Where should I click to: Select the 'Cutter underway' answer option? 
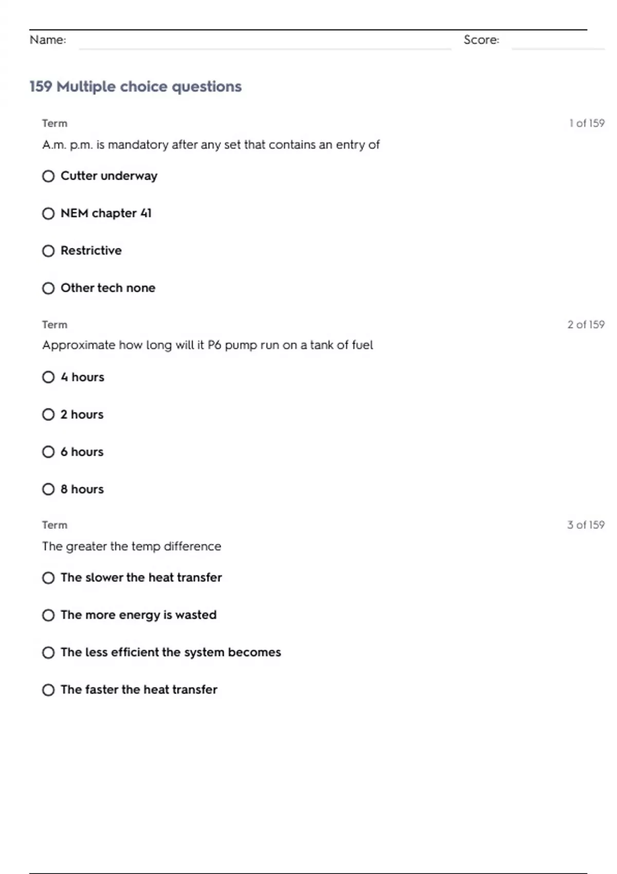click(48, 176)
